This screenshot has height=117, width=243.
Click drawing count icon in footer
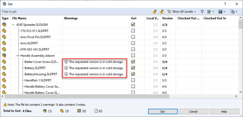pyautogui.click(x=79, y=111)
